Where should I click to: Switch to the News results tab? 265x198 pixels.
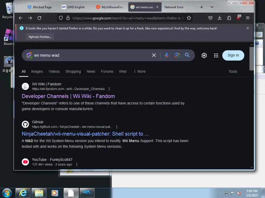91,72
